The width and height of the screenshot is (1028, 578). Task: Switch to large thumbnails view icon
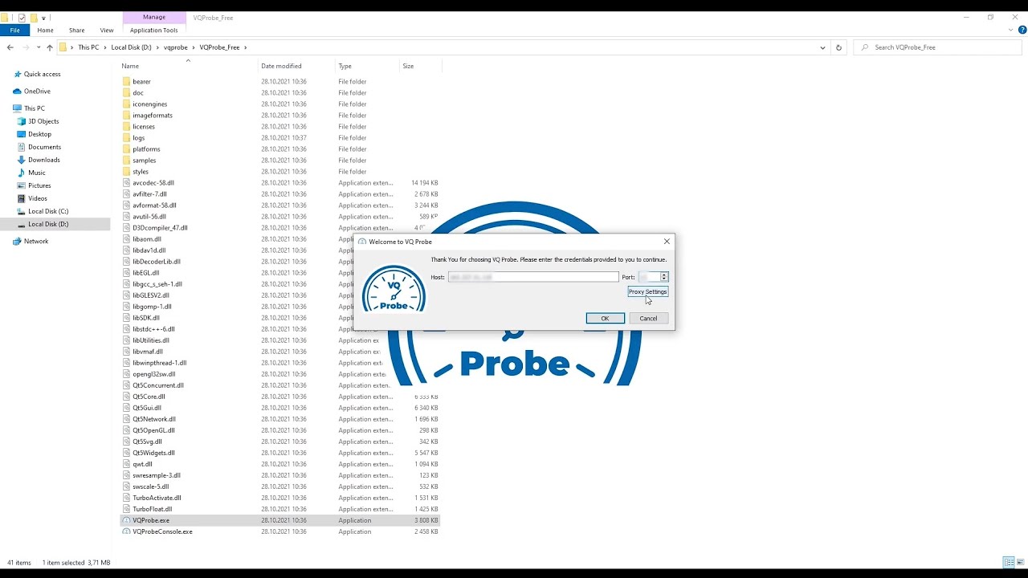pyautogui.click(x=1021, y=563)
